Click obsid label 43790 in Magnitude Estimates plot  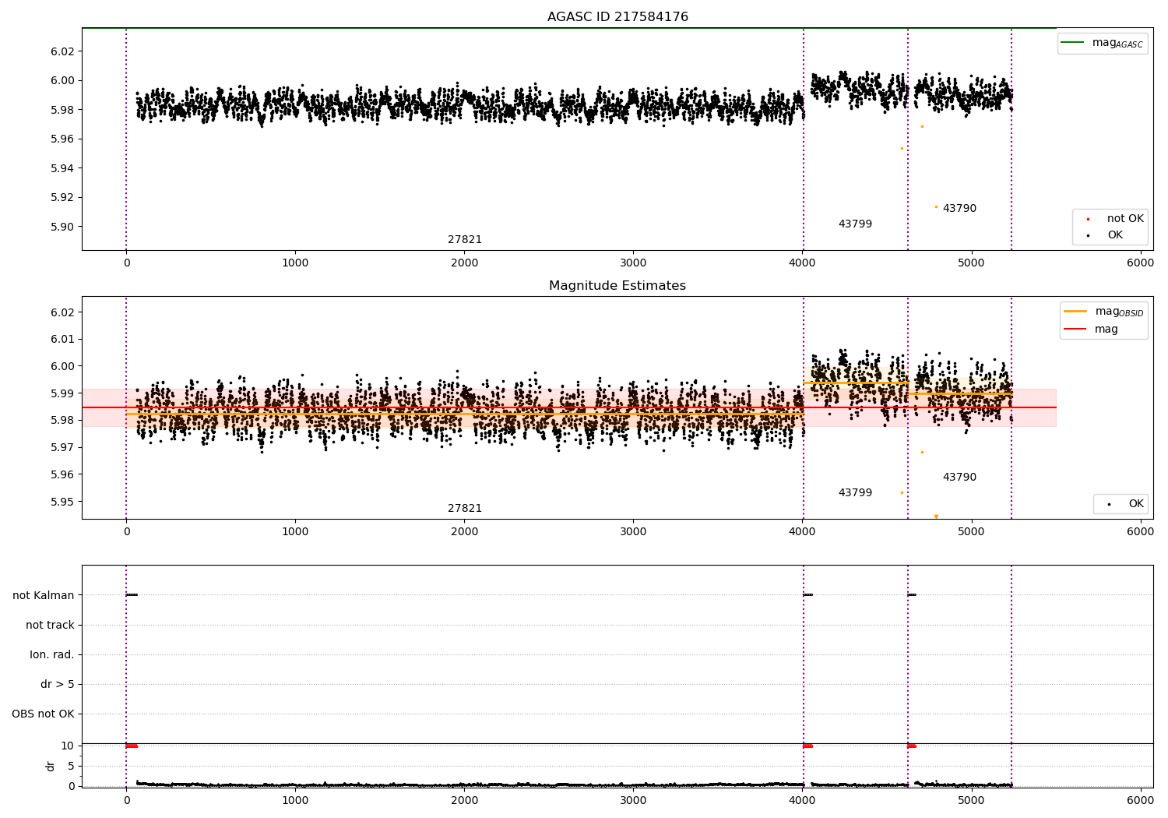click(x=959, y=478)
